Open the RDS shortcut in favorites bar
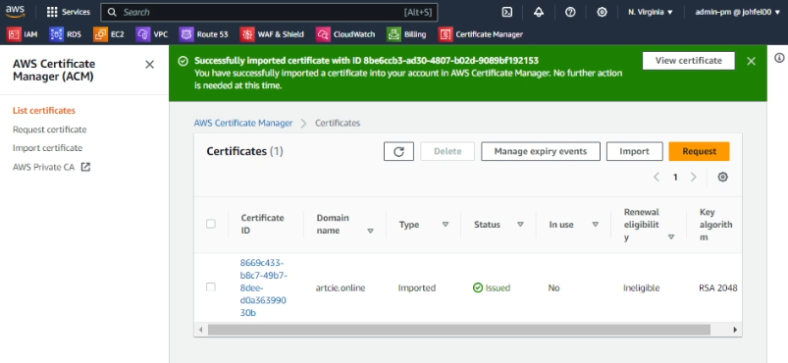This screenshot has height=363, width=788. pos(66,34)
